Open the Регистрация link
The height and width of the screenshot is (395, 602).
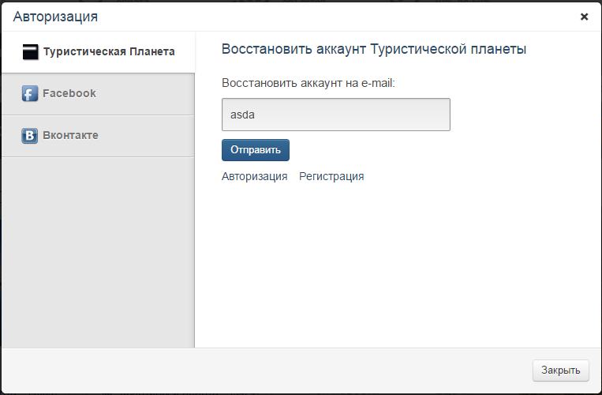(x=331, y=176)
